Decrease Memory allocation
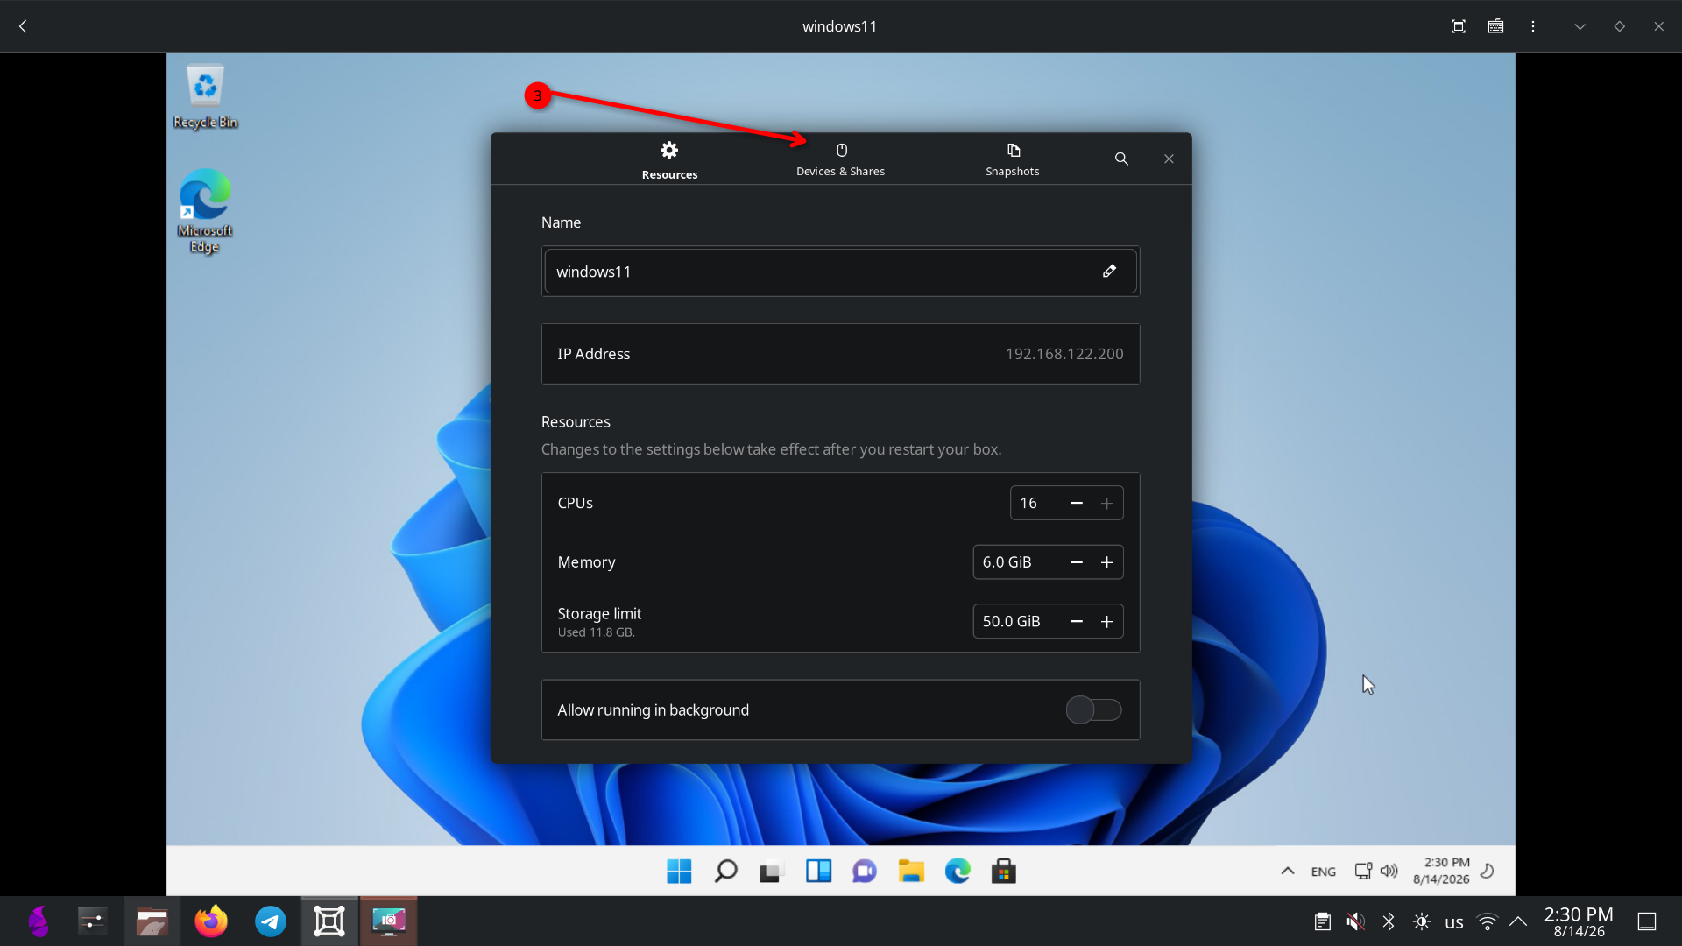The width and height of the screenshot is (1682, 946). pyautogui.click(x=1077, y=562)
